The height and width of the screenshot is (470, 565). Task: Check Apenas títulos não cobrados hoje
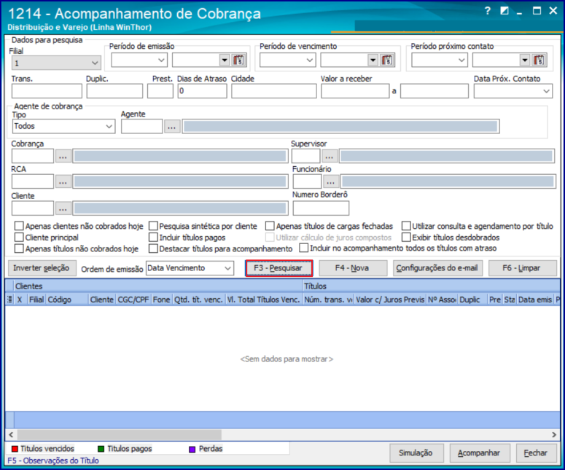pyautogui.click(x=19, y=248)
